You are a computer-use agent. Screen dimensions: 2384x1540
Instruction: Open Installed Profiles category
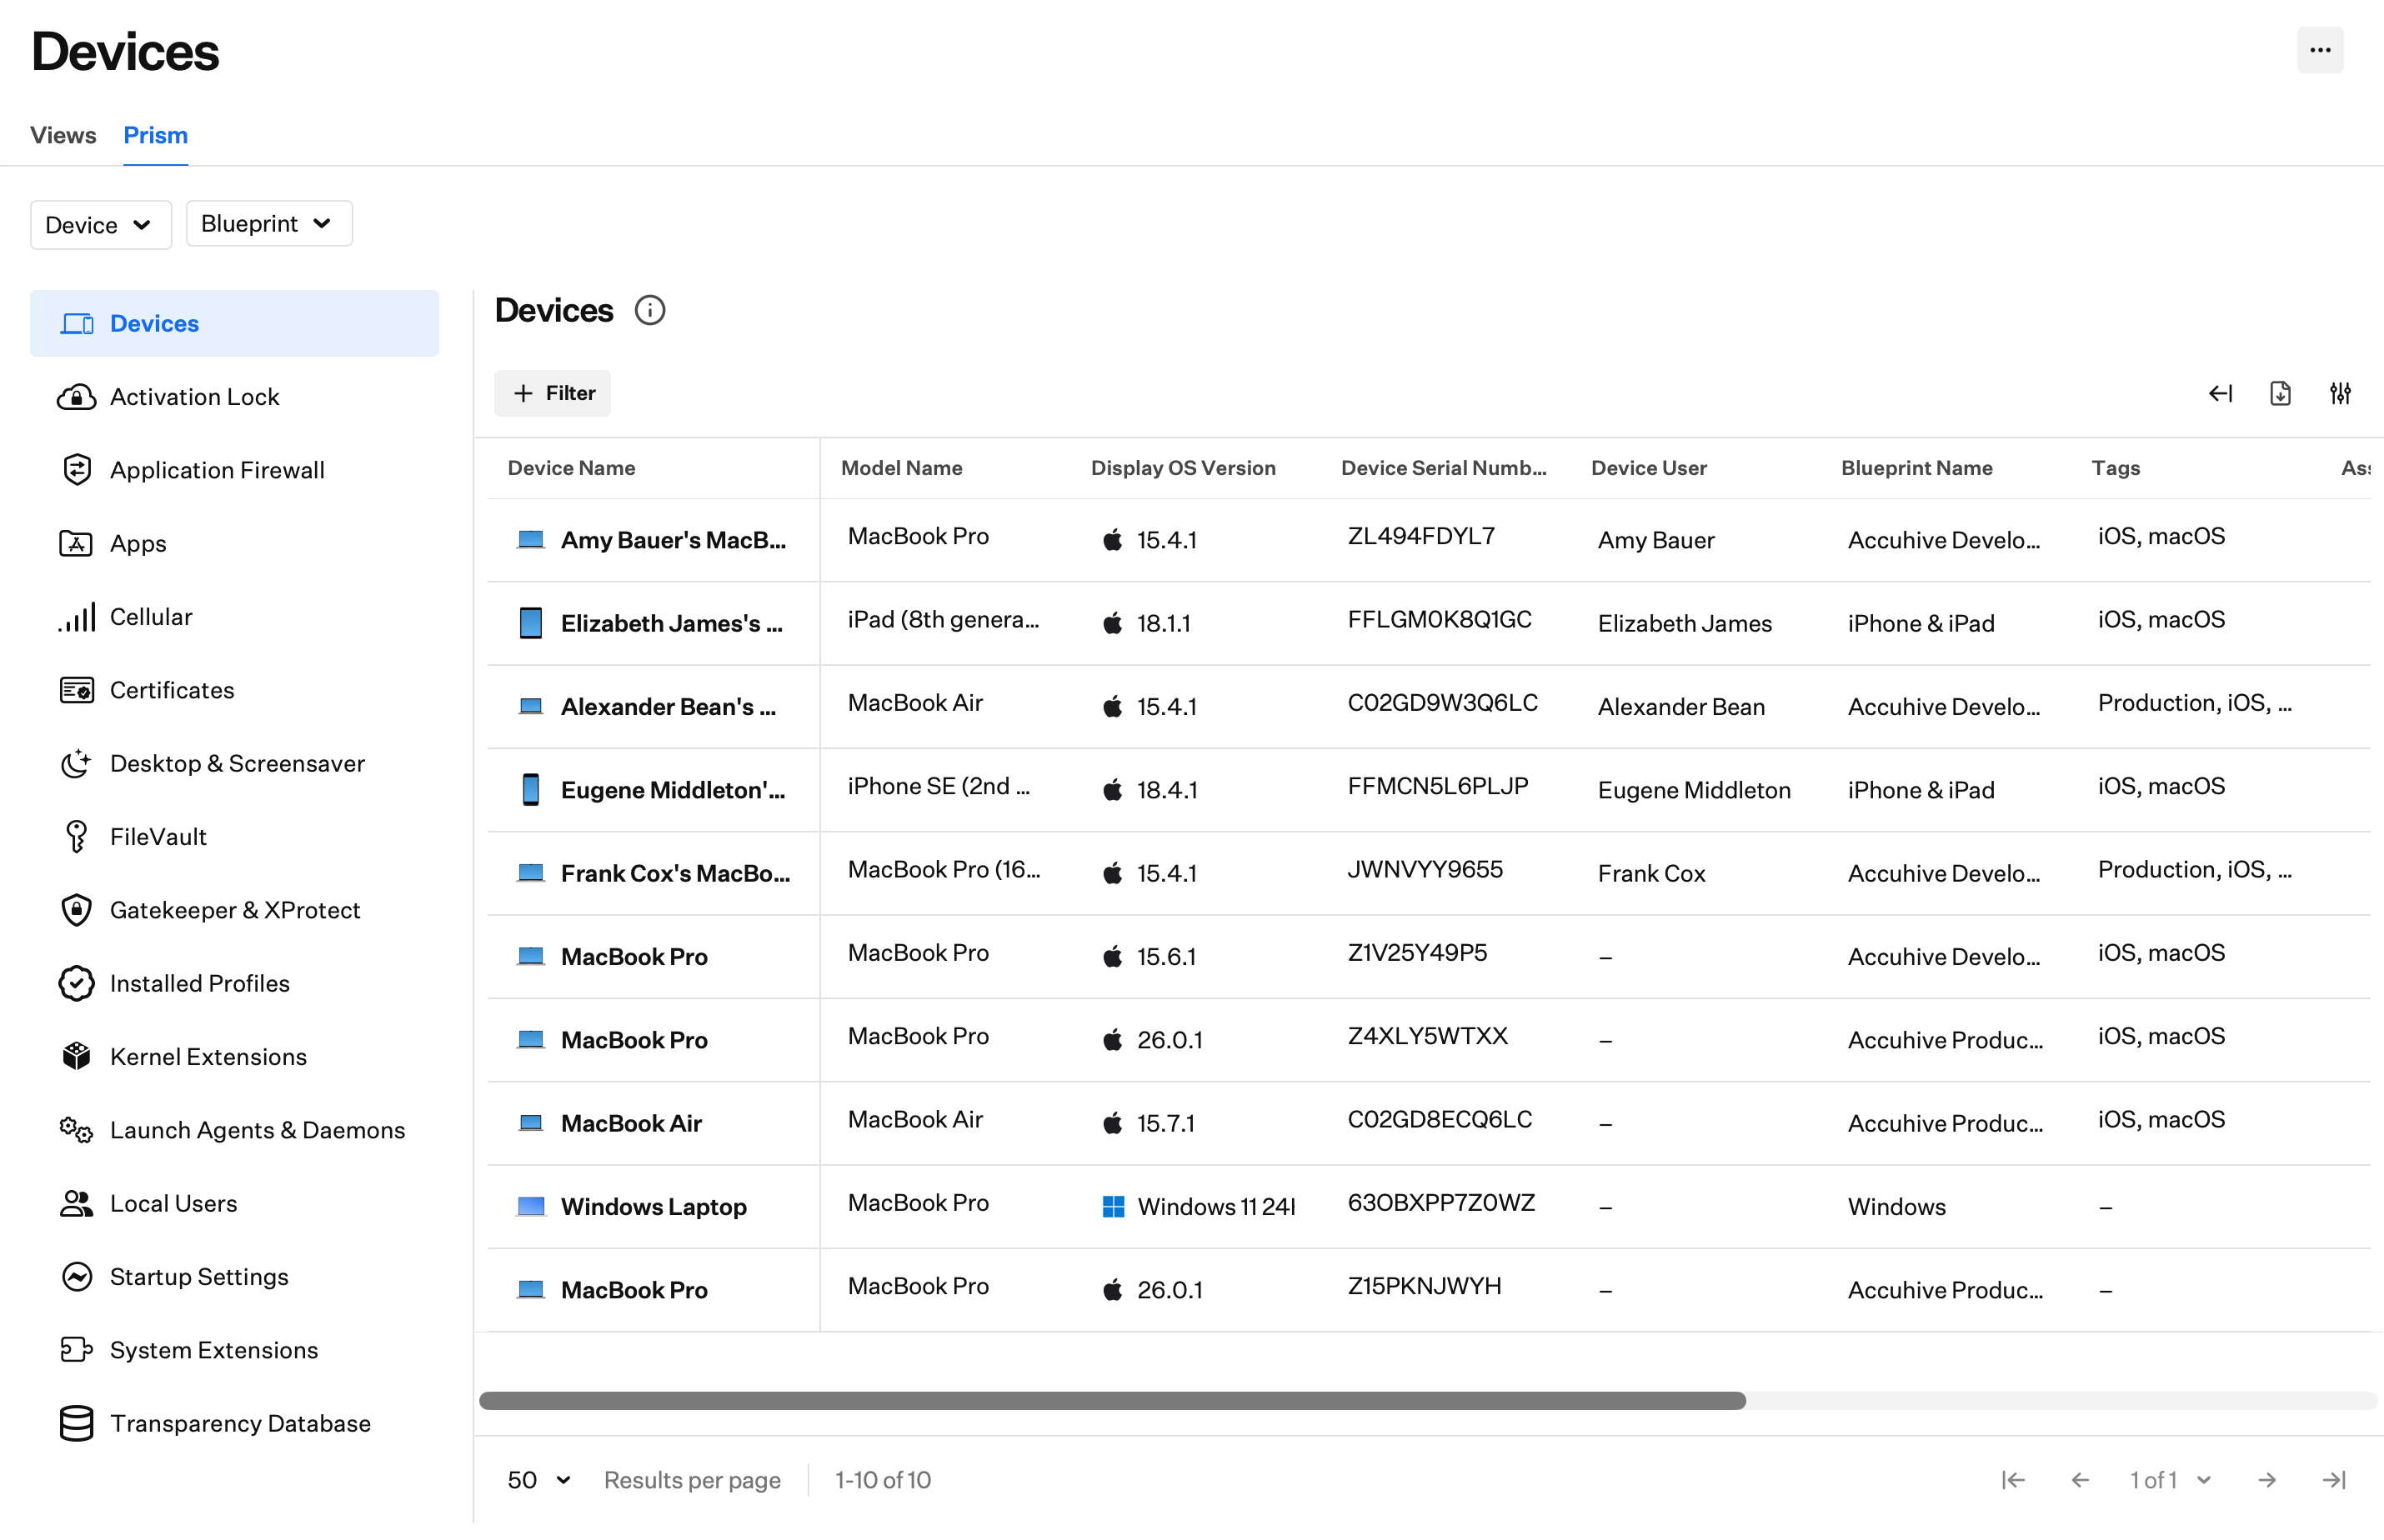[x=234, y=984]
